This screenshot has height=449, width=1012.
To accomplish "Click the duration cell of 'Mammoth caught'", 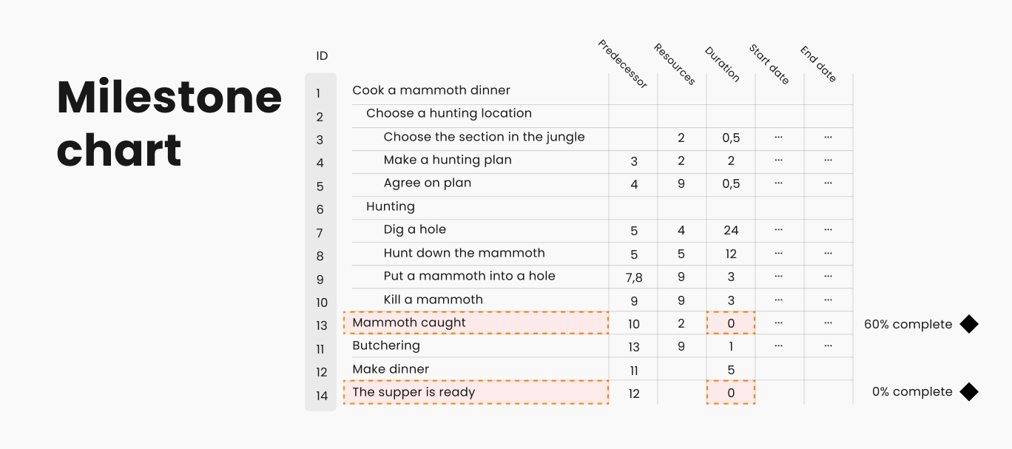I will (x=731, y=323).
